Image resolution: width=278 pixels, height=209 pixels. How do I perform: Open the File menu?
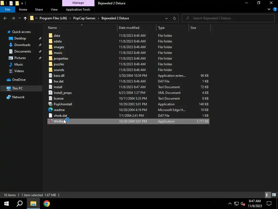pos(8,10)
